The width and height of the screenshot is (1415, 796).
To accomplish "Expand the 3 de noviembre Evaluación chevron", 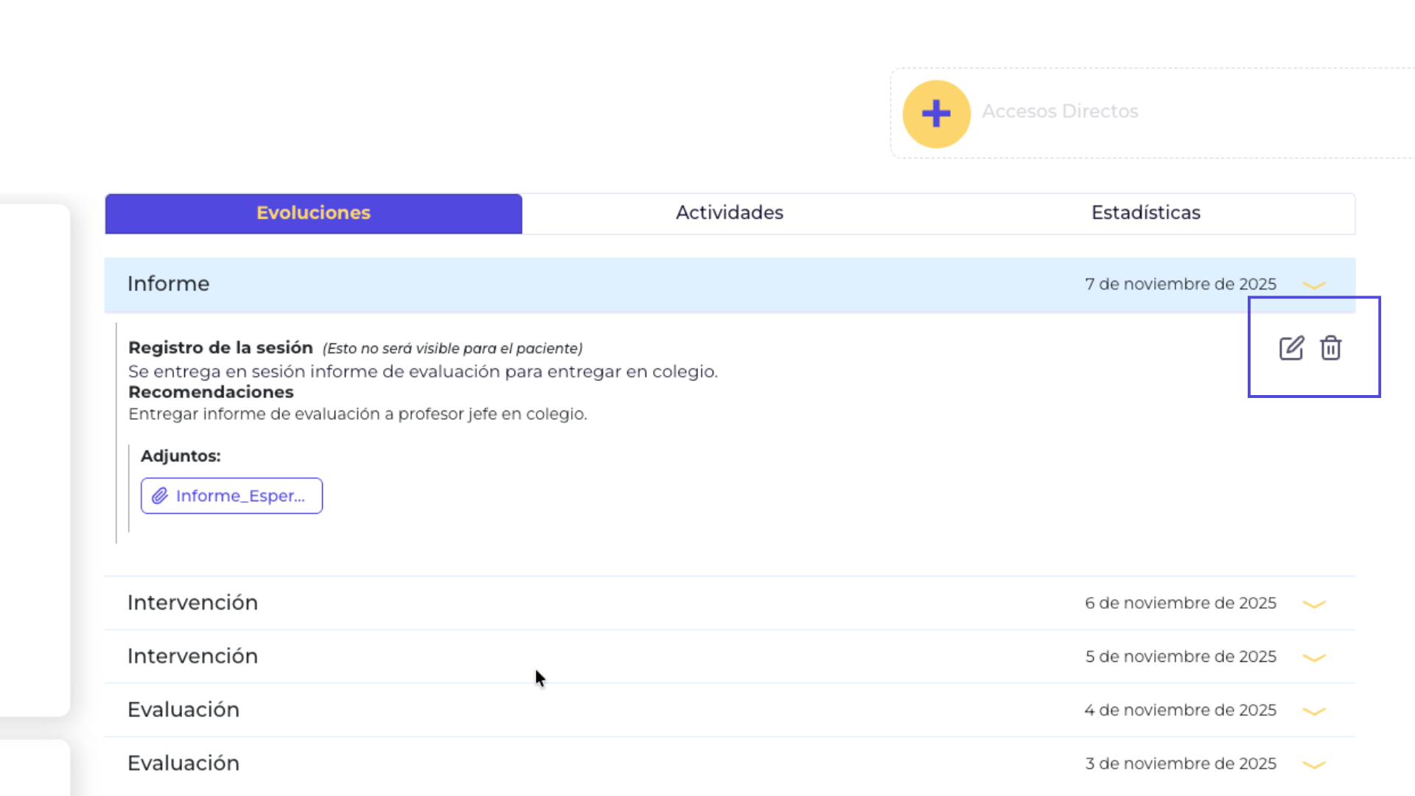I will pyautogui.click(x=1313, y=765).
